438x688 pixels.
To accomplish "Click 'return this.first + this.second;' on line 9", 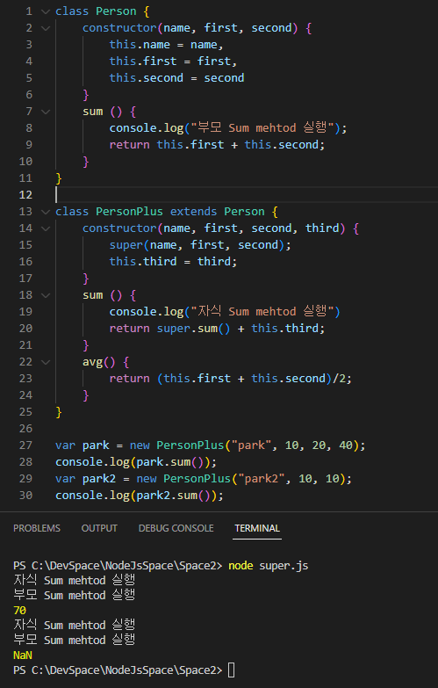I will point(217,145).
